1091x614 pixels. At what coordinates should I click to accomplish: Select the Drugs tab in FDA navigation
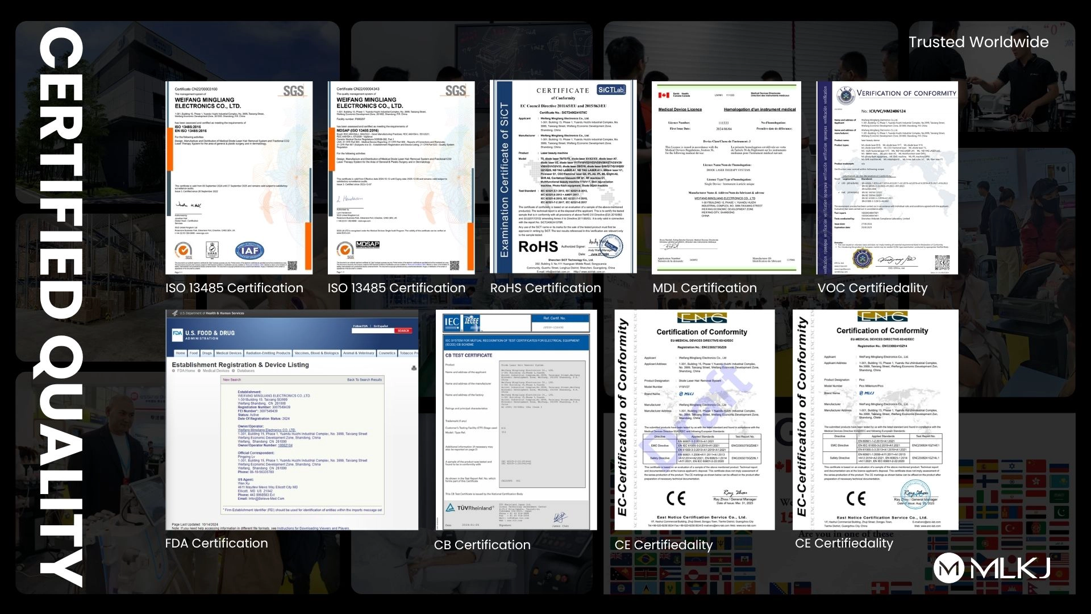coord(207,353)
